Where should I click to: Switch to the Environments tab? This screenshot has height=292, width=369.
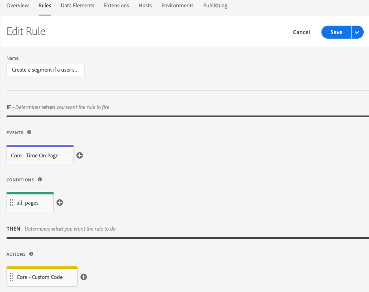[178, 5]
